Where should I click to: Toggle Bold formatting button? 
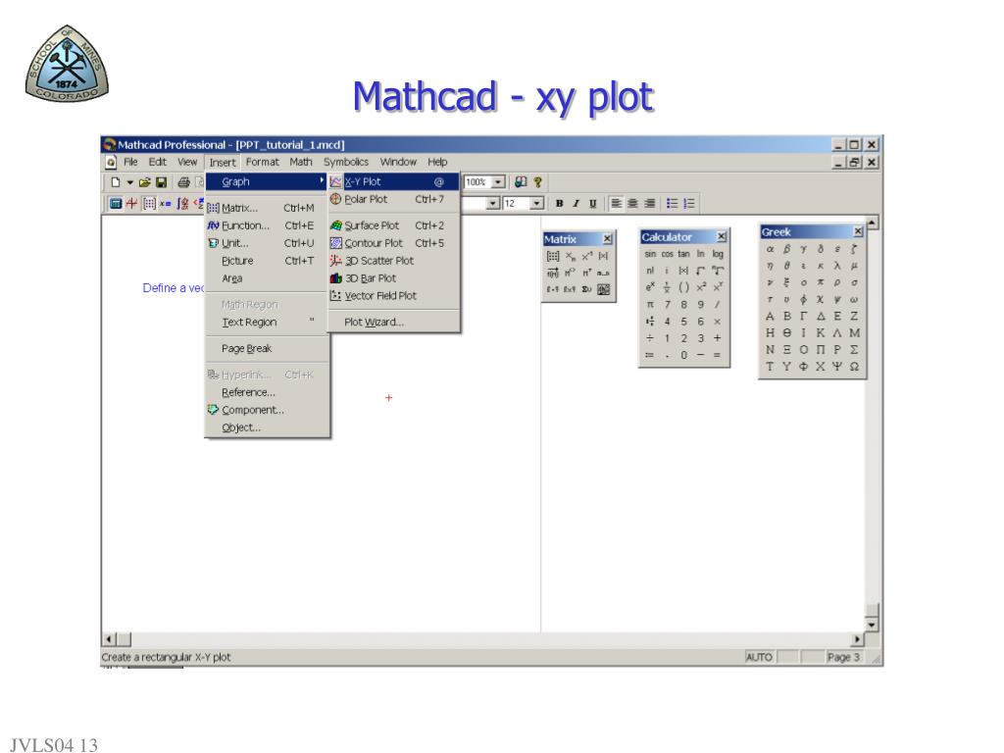pos(559,203)
